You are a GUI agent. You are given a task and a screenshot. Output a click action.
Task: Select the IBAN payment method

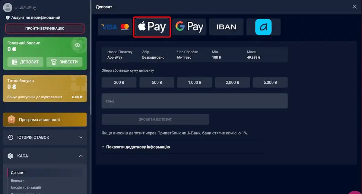coord(226,27)
